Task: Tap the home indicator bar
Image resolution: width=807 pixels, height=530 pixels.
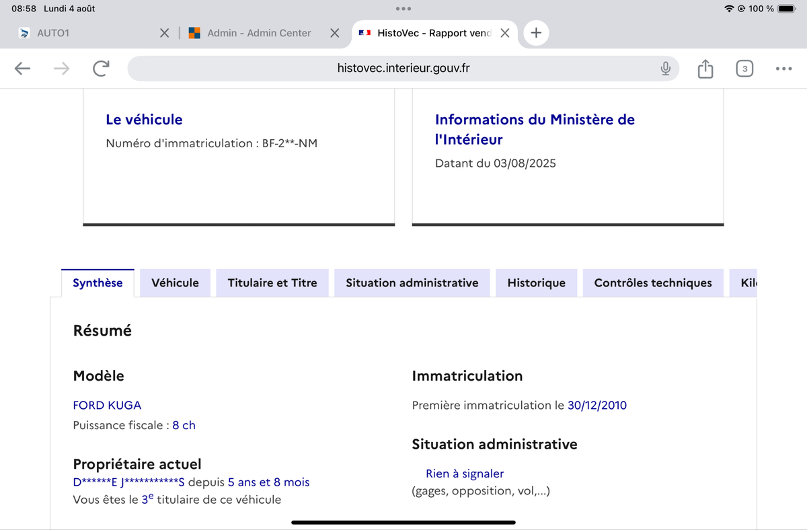Action: click(x=403, y=522)
